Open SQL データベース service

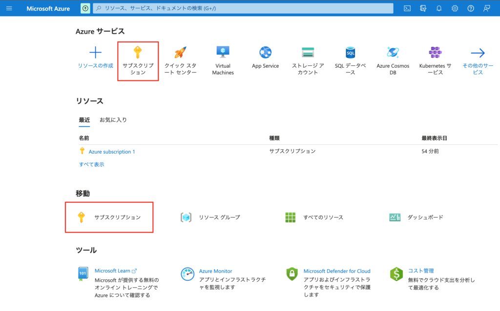(x=350, y=58)
